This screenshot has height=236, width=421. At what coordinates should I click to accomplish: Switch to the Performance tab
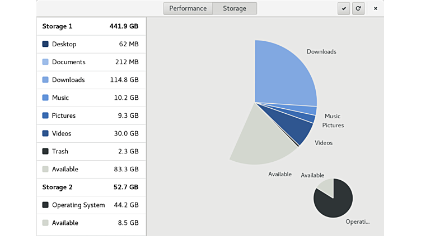(188, 8)
